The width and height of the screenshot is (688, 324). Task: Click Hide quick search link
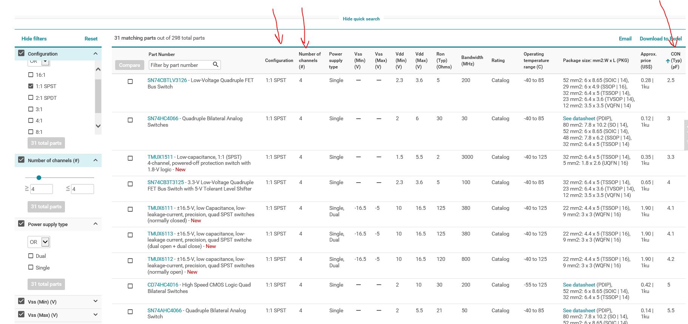(x=361, y=19)
